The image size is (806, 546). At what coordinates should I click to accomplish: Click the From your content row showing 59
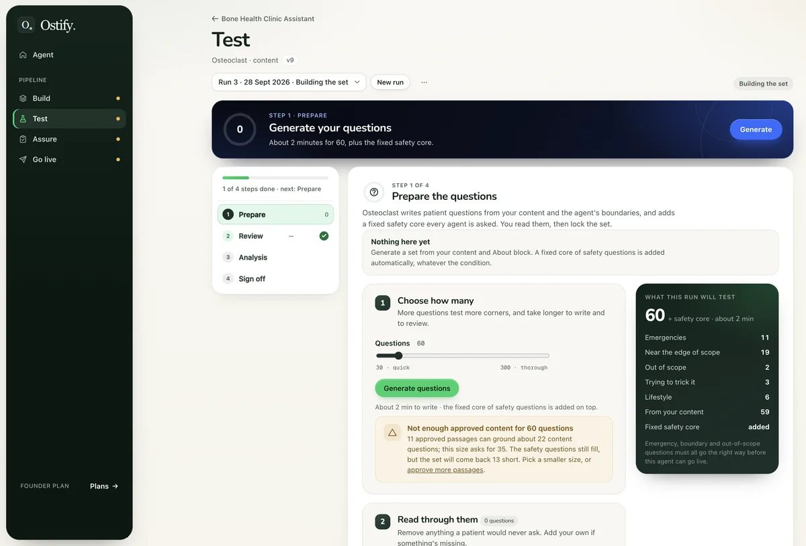tap(707, 412)
